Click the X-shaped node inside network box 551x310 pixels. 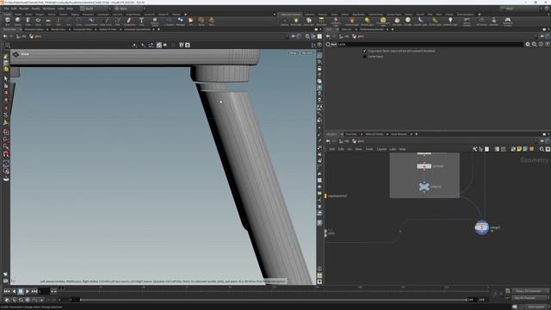point(424,187)
